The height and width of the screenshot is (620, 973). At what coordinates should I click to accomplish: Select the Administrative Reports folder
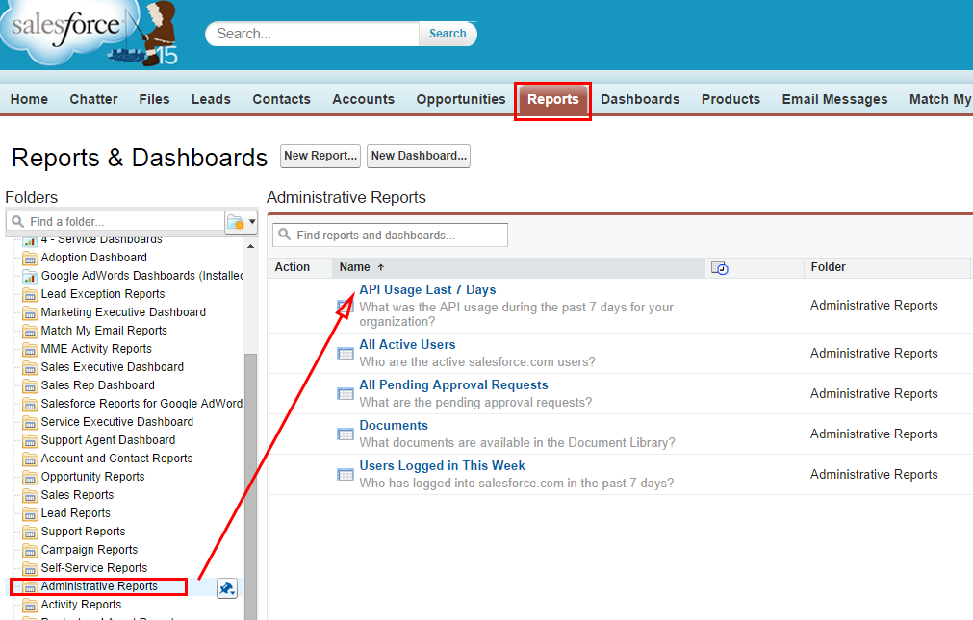coord(99,586)
